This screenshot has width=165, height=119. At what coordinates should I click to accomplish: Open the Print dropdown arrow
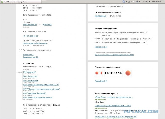pyautogui.click(x=140, y=2)
